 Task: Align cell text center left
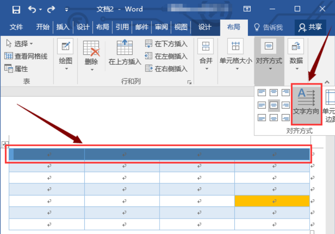[262, 105]
